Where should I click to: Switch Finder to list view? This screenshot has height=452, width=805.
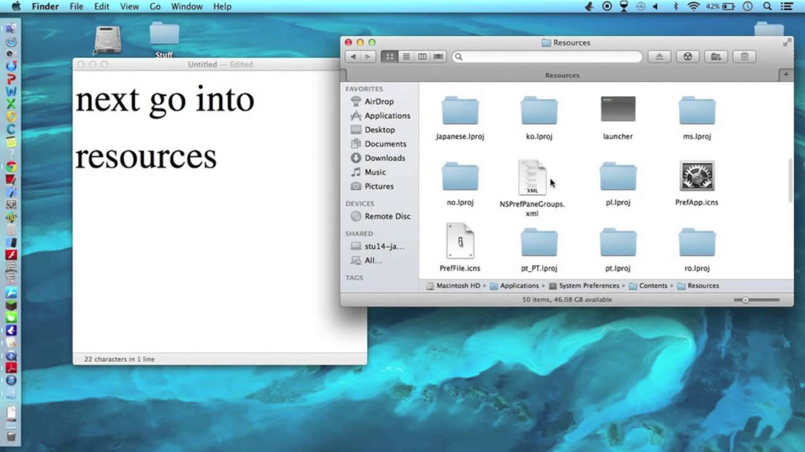pyautogui.click(x=406, y=56)
